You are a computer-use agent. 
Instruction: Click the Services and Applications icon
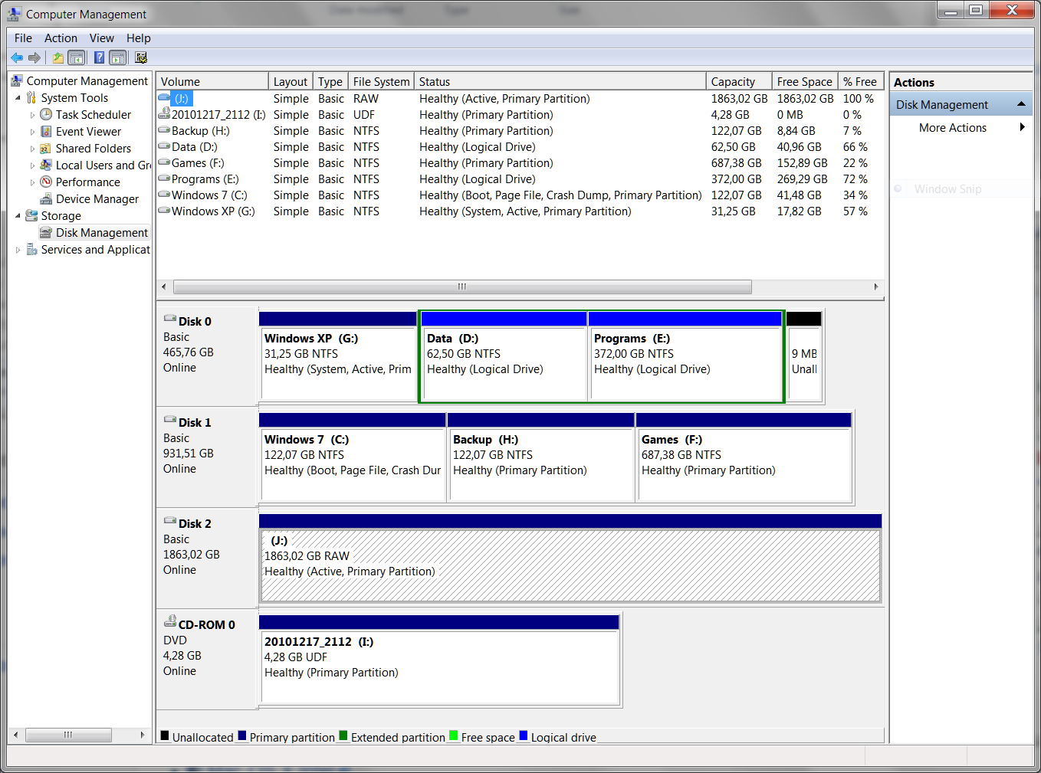click(31, 249)
